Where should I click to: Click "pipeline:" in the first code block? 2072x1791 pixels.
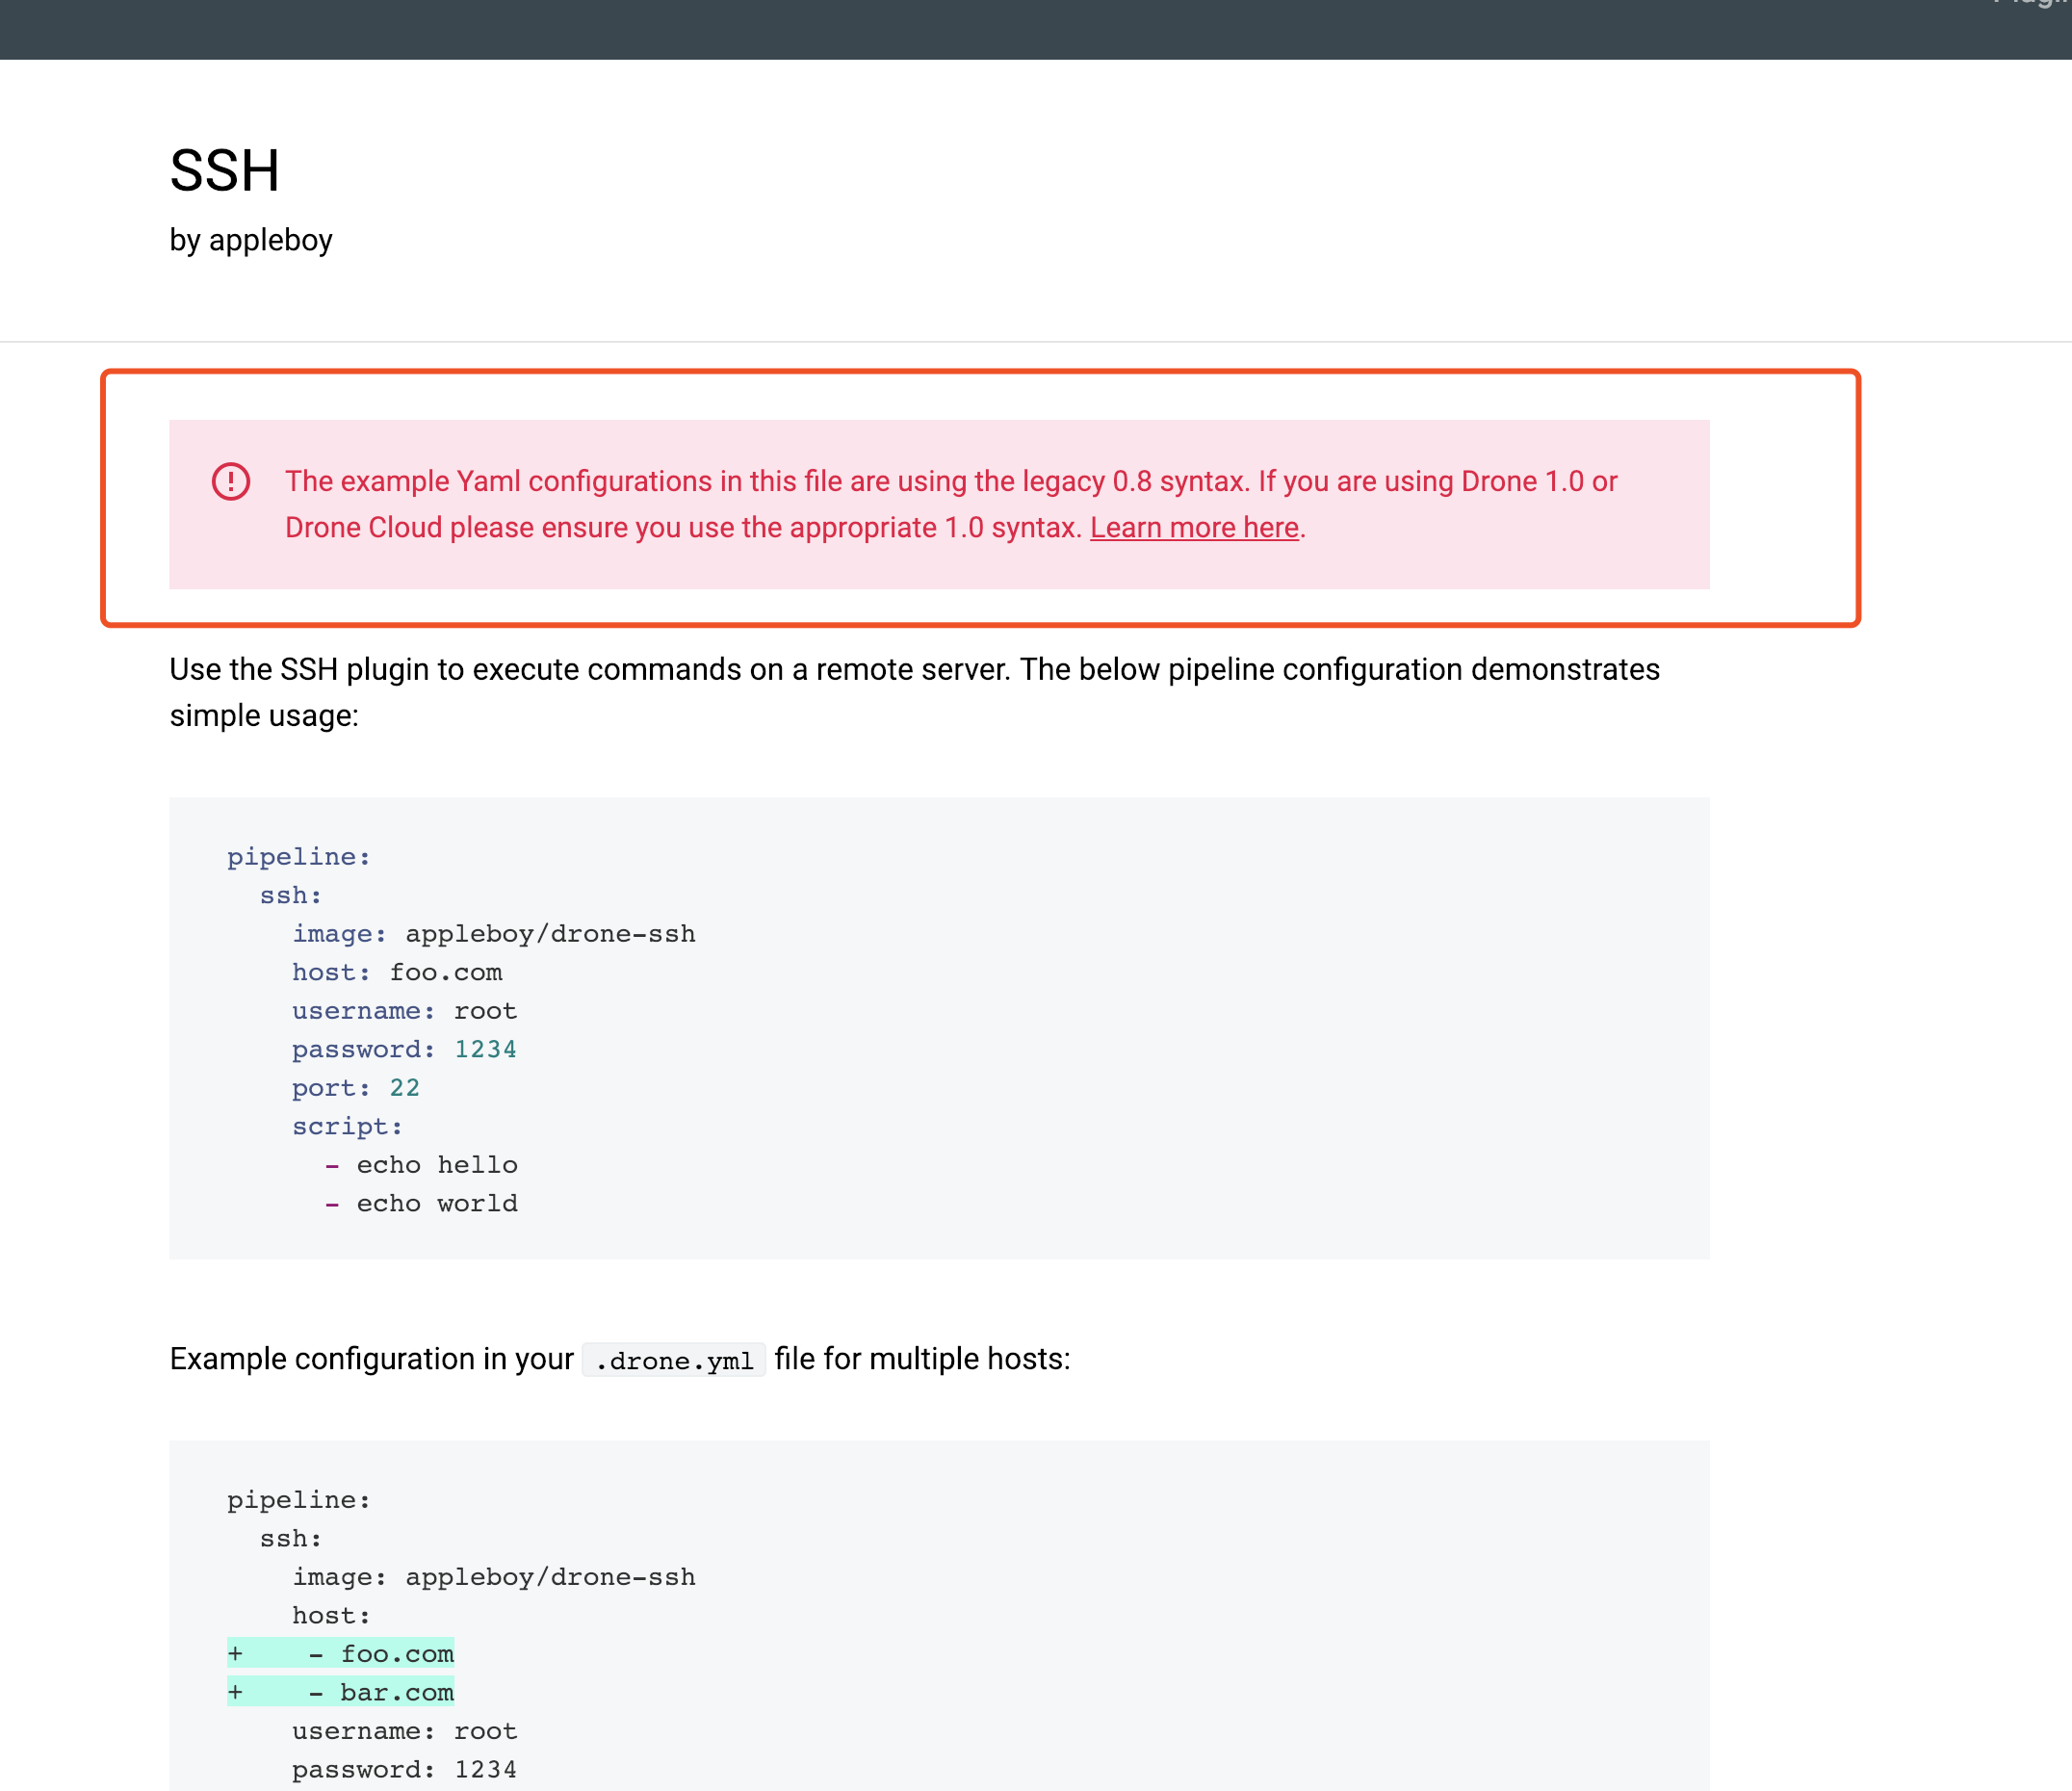pos(299,857)
